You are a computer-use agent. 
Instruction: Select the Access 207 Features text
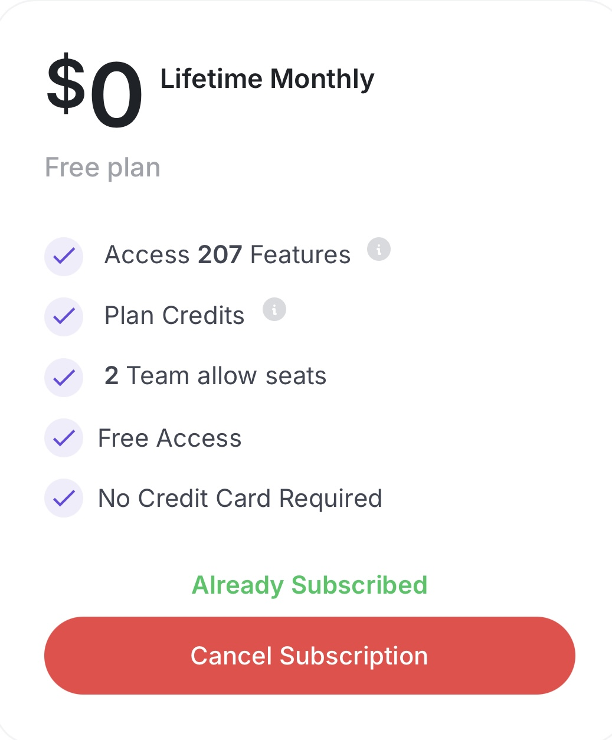(227, 255)
